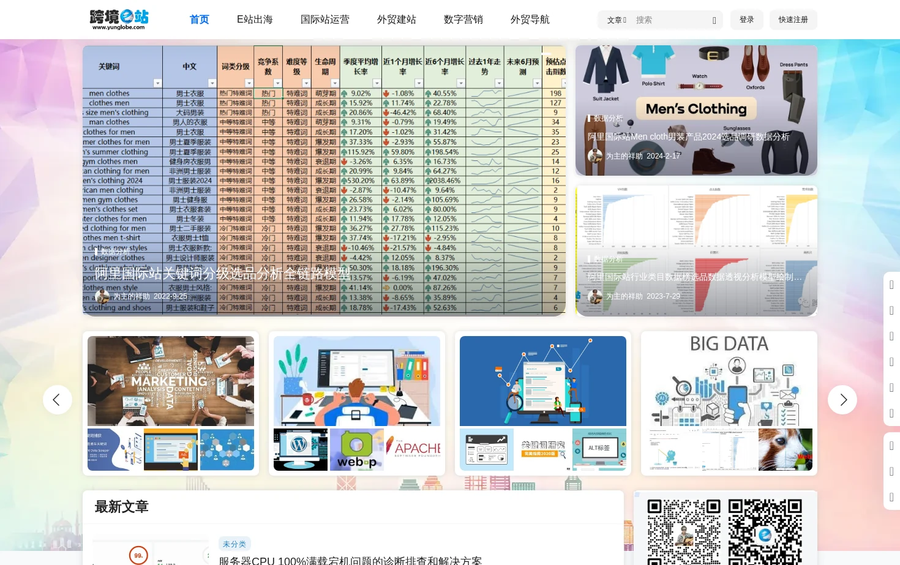Click author avatar beside date 2023-7-29
The height and width of the screenshot is (565, 900).
(595, 296)
